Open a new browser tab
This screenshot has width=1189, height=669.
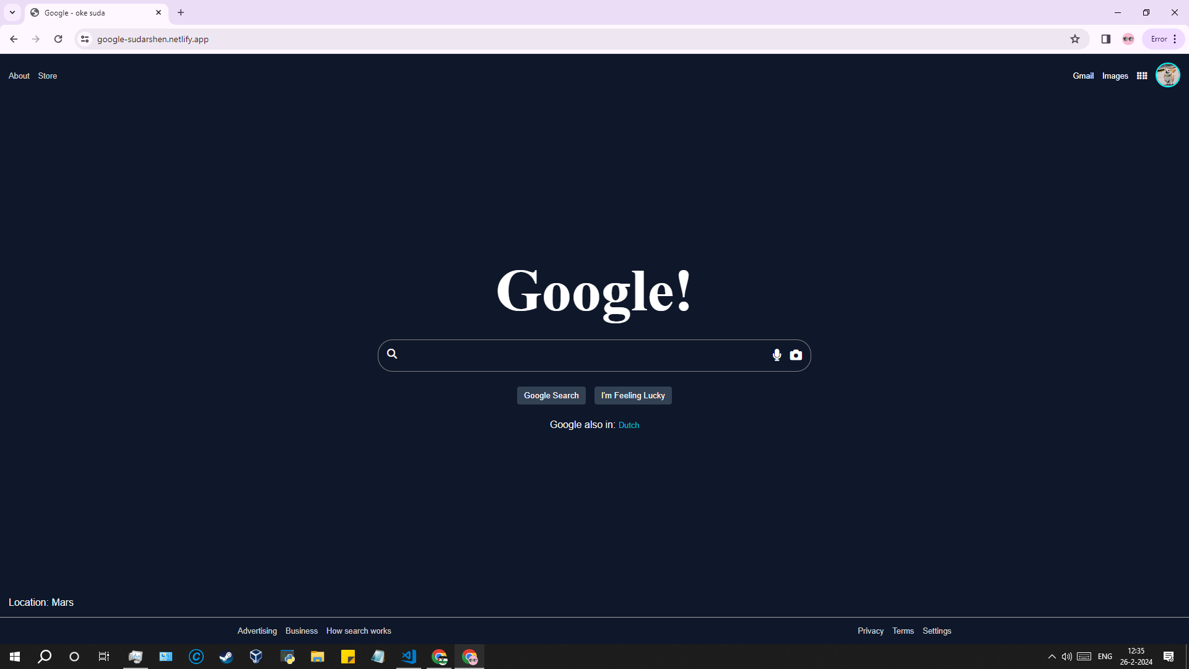[x=181, y=12]
